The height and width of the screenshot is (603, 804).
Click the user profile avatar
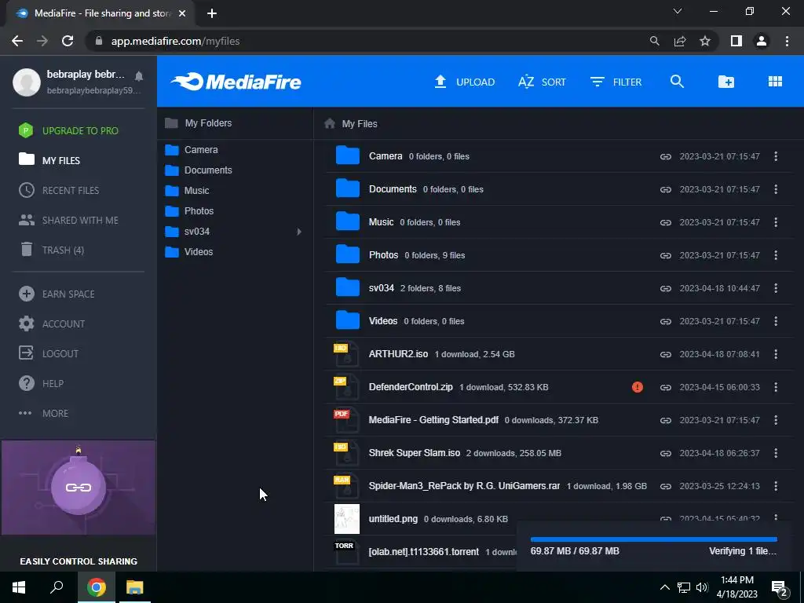pos(27,82)
